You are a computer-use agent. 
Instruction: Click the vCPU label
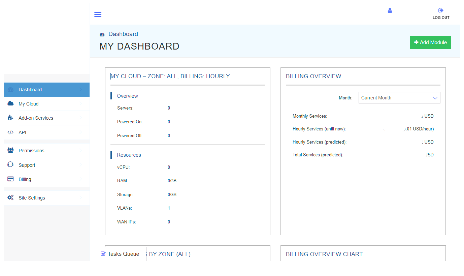[123, 167]
